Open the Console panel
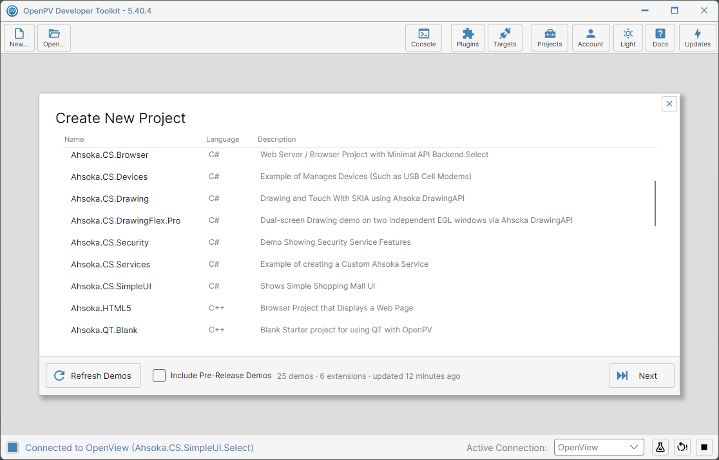This screenshot has height=460, width=719. (x=423, y=37)
